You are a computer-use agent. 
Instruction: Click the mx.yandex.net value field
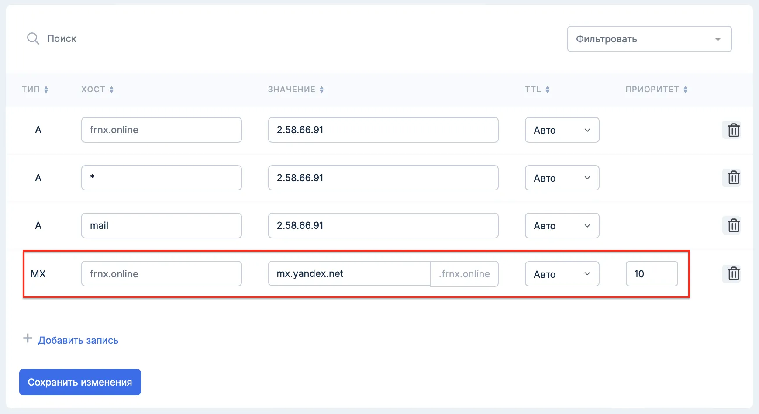pyautogui.click(x=349, y=274)
